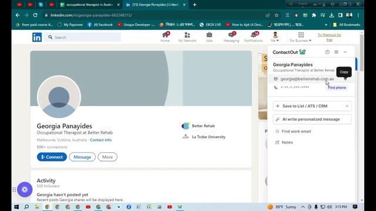This screenshot has width=376, height=211.
Task: Open browser extensions puzzle icon
Action: tap(314, 15)
